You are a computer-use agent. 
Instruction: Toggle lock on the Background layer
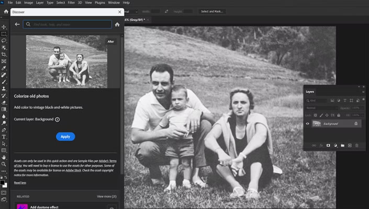coord(356,124)
